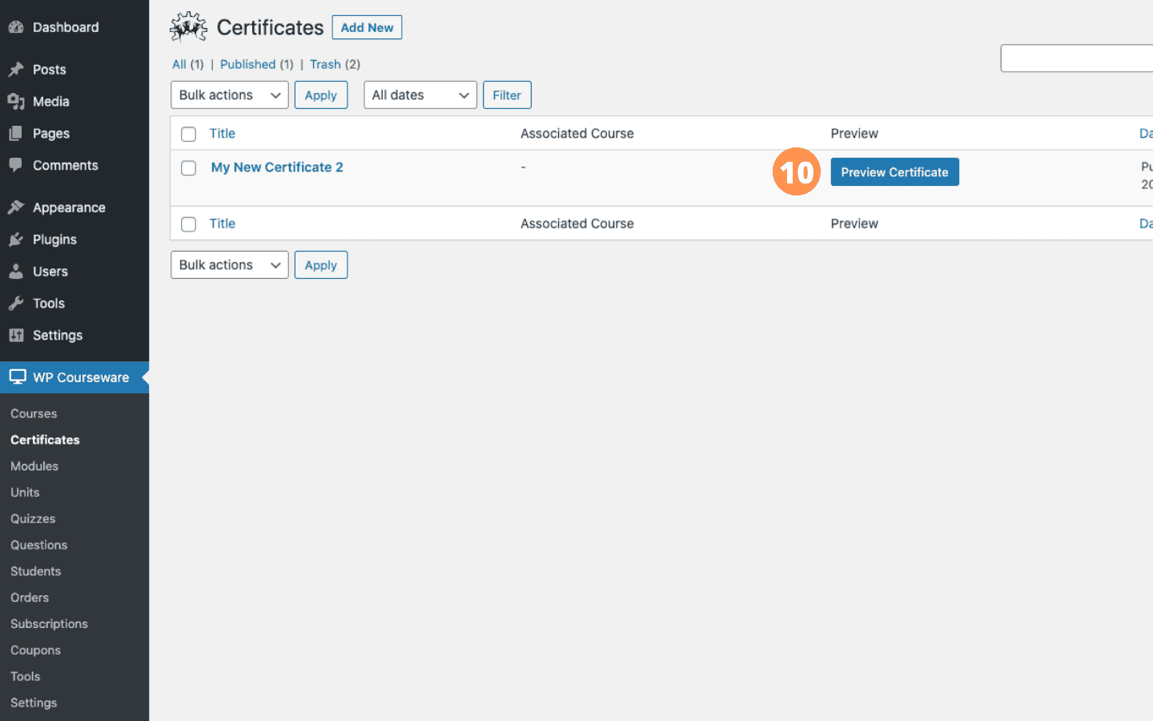
Task: Open the Certificates submenu item
Action: (45, 440)
